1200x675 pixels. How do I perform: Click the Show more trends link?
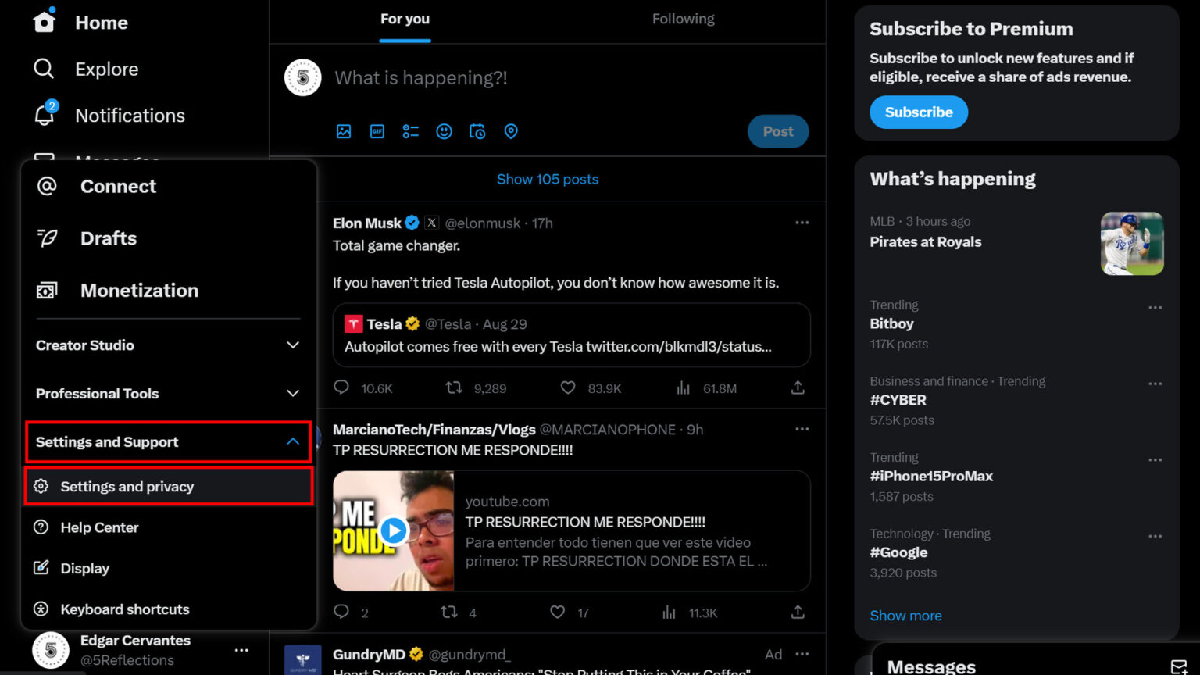click(905, 616)
